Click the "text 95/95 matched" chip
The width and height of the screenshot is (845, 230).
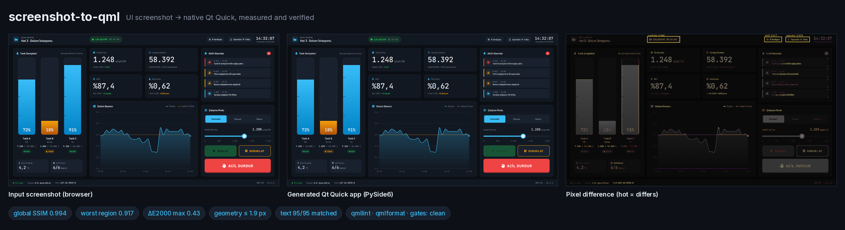click(x=308, y=213)
